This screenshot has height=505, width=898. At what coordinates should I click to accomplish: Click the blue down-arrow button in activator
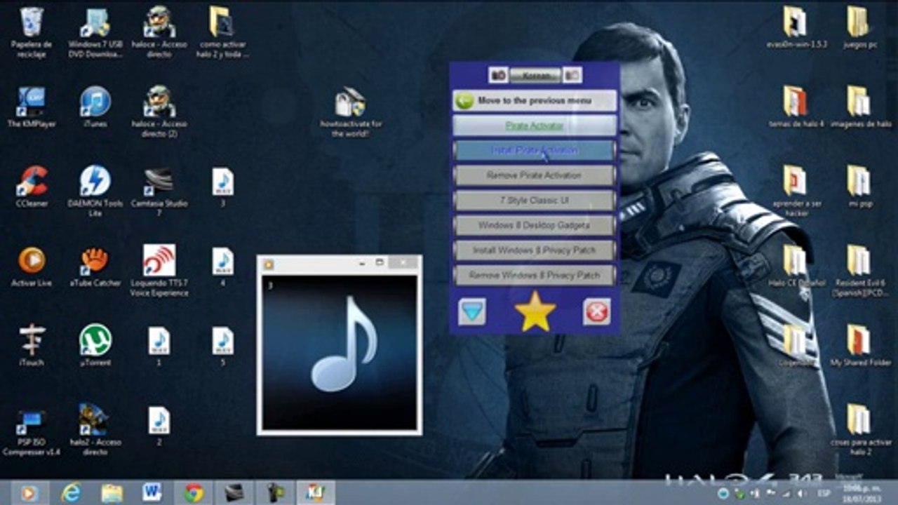click(x=472, y=311)
